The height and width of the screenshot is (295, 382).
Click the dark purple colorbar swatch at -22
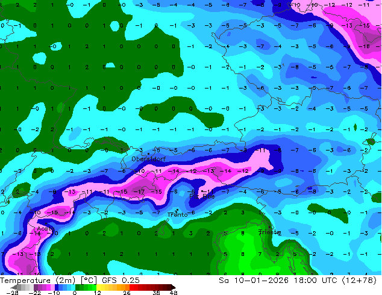(x=36, y=287)
